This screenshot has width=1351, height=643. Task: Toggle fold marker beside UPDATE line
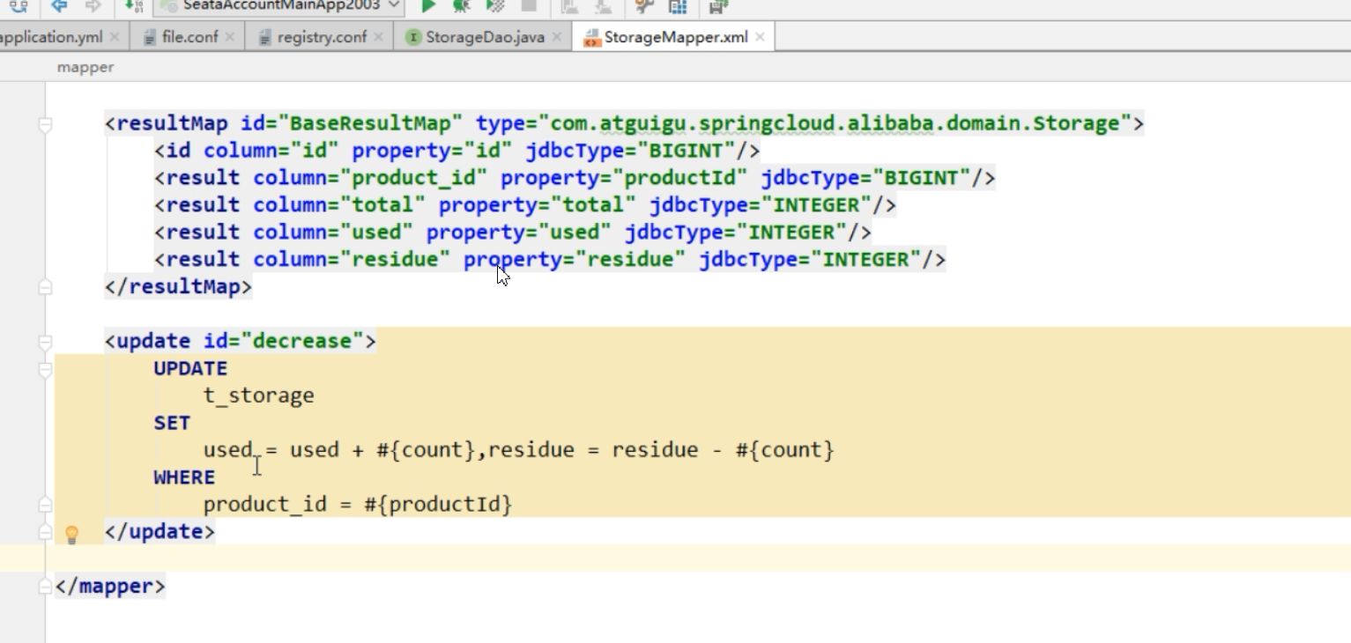click(x=45, y=369)
